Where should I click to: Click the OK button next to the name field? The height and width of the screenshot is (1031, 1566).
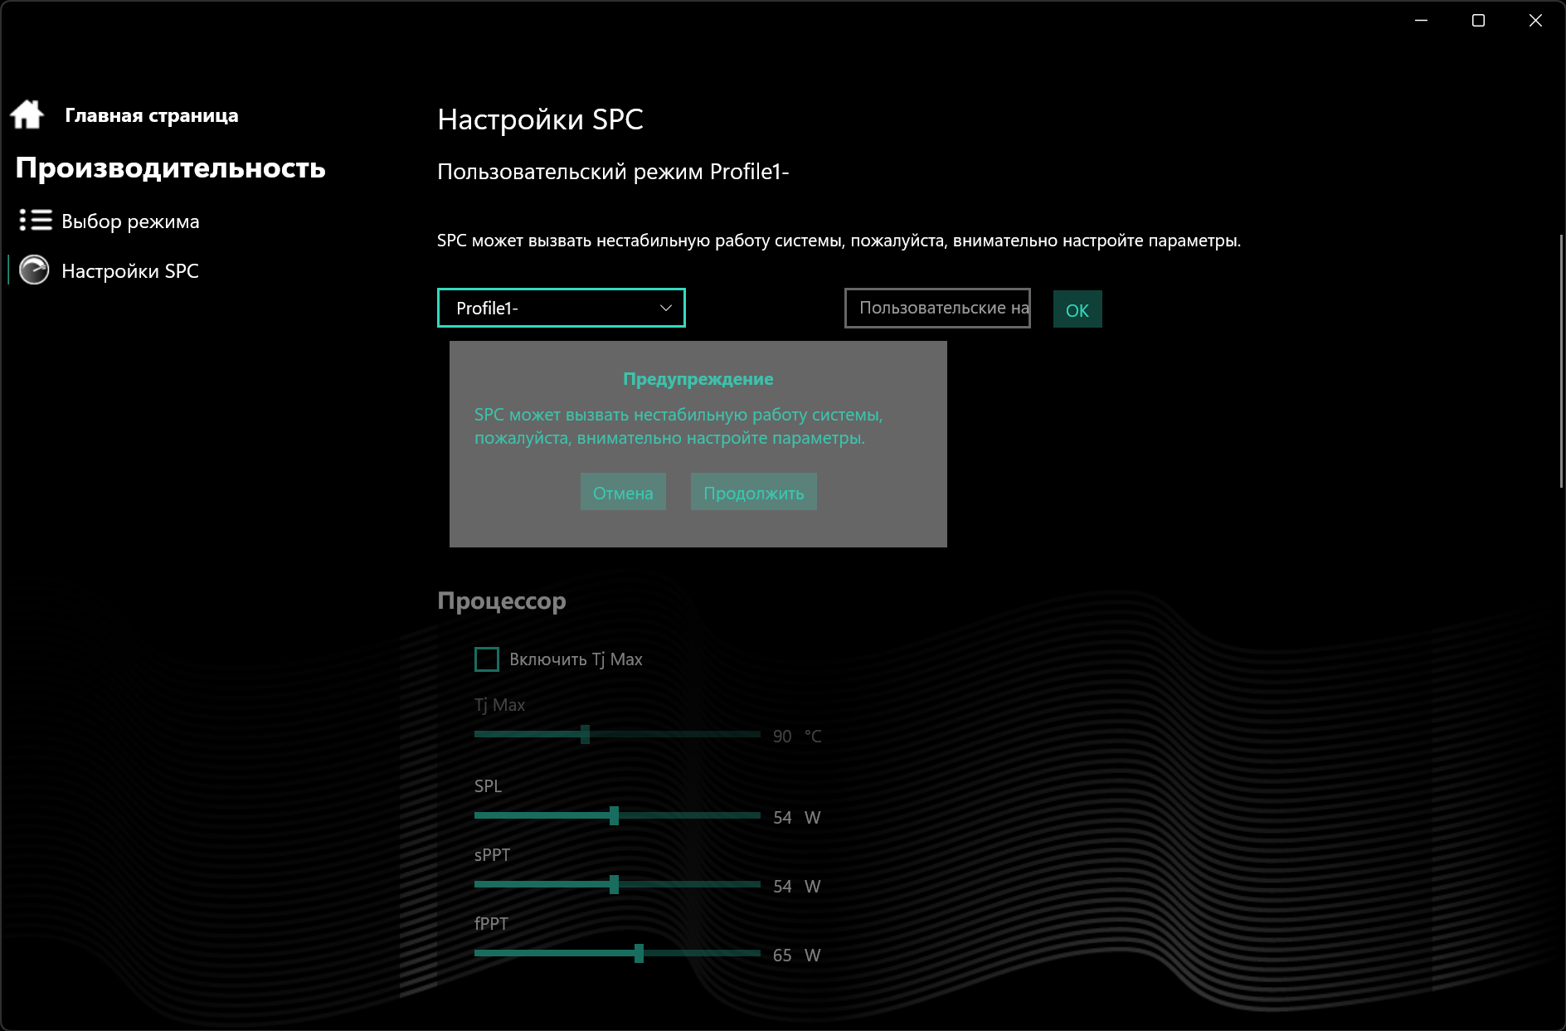(1077, 309)
